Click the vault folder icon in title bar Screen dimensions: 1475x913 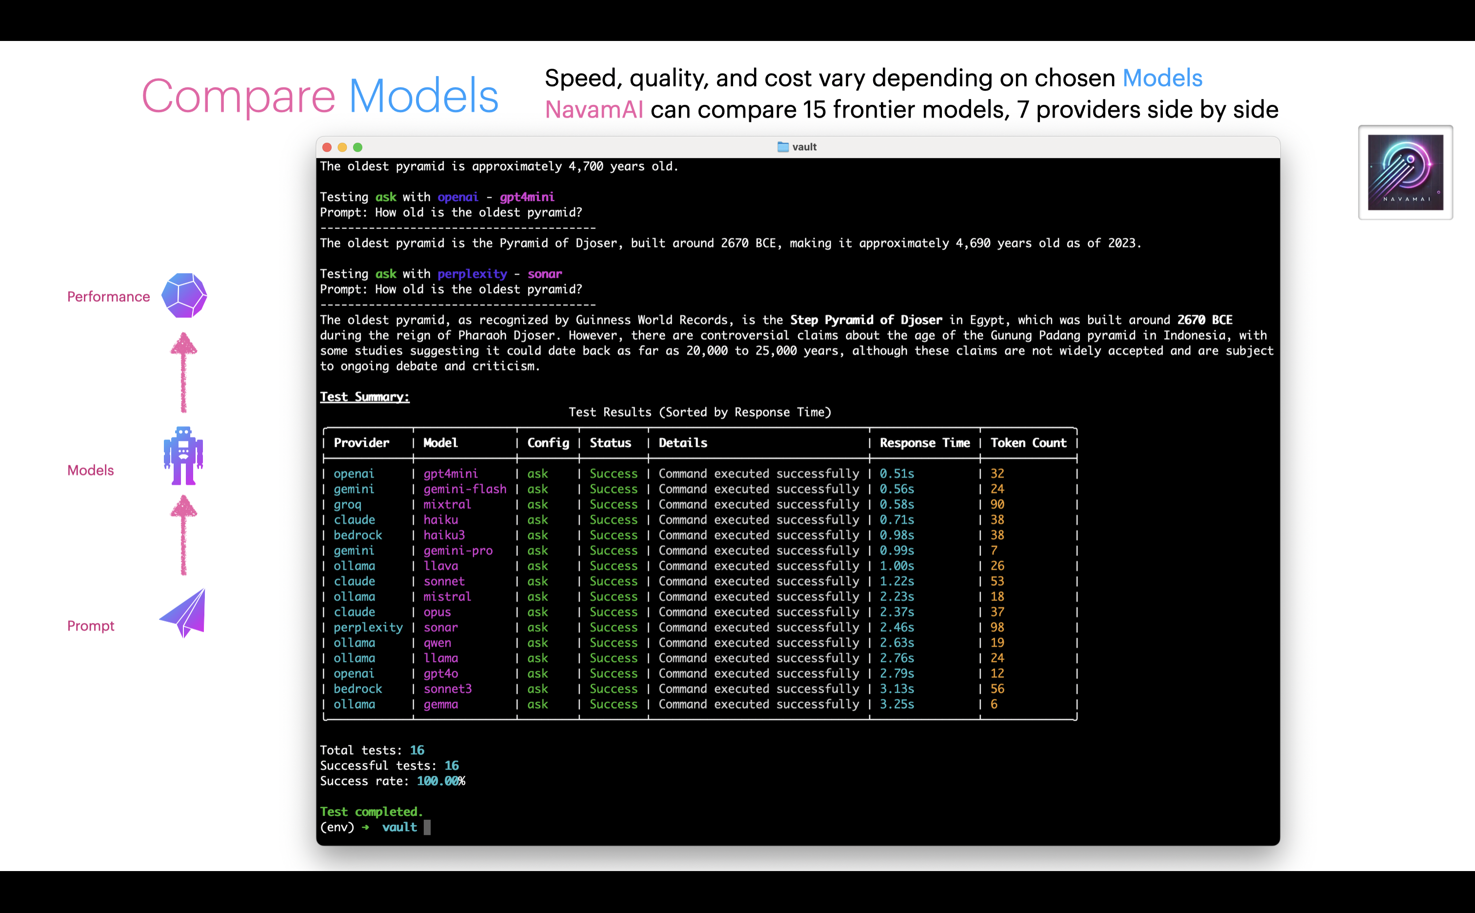point(782,147)
